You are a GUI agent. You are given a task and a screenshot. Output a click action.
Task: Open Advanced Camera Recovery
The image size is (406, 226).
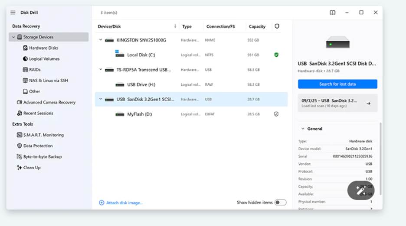[x=49, y=102]
